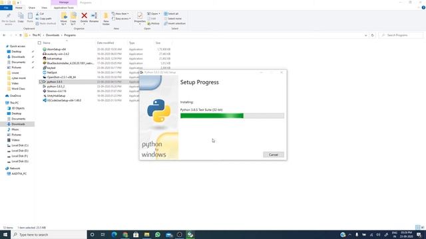Viewport: 426px width, 239px height.
Task: Select Network in the navigation pane
Action: coord(15,169)
